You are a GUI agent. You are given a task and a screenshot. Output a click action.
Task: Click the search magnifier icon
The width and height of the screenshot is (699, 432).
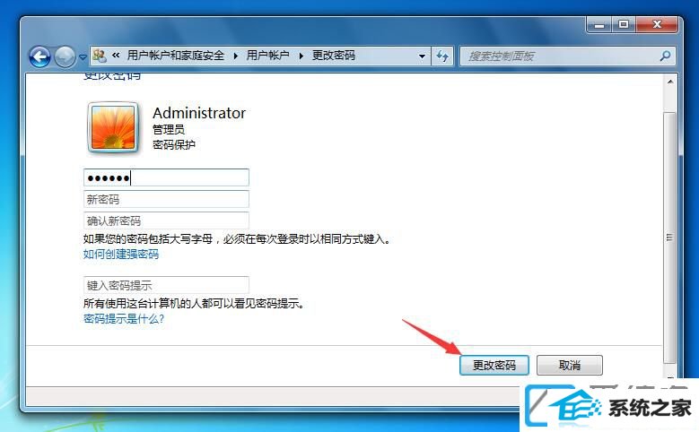(665, 56)
